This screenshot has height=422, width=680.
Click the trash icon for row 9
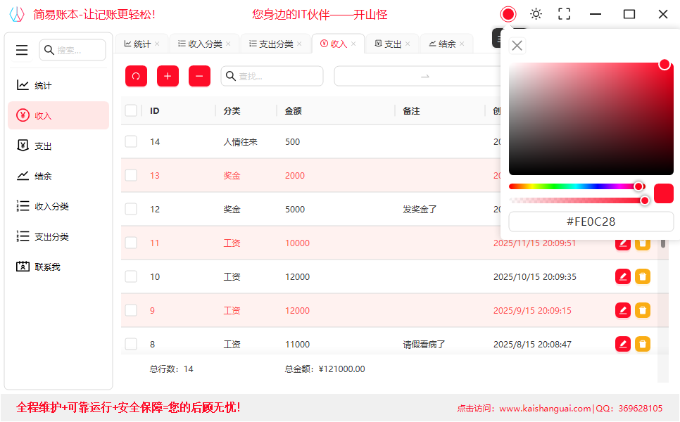[643, 310]
